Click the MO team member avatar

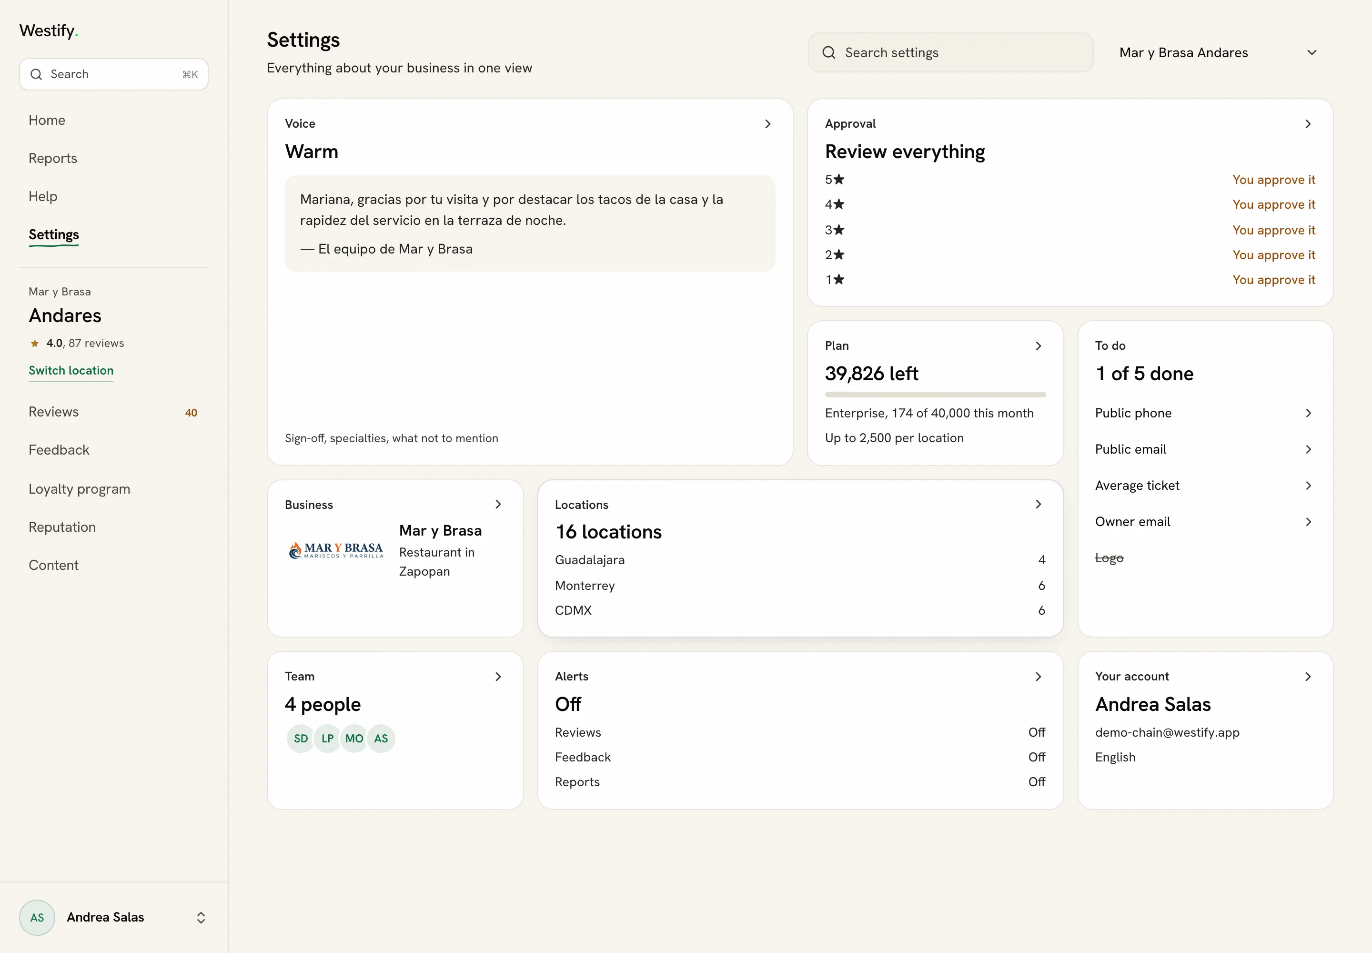click(354, 739)
